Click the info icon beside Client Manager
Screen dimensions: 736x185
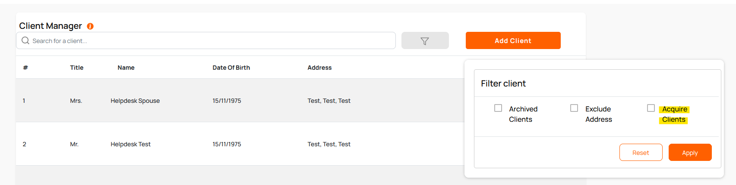pos(90,26)
